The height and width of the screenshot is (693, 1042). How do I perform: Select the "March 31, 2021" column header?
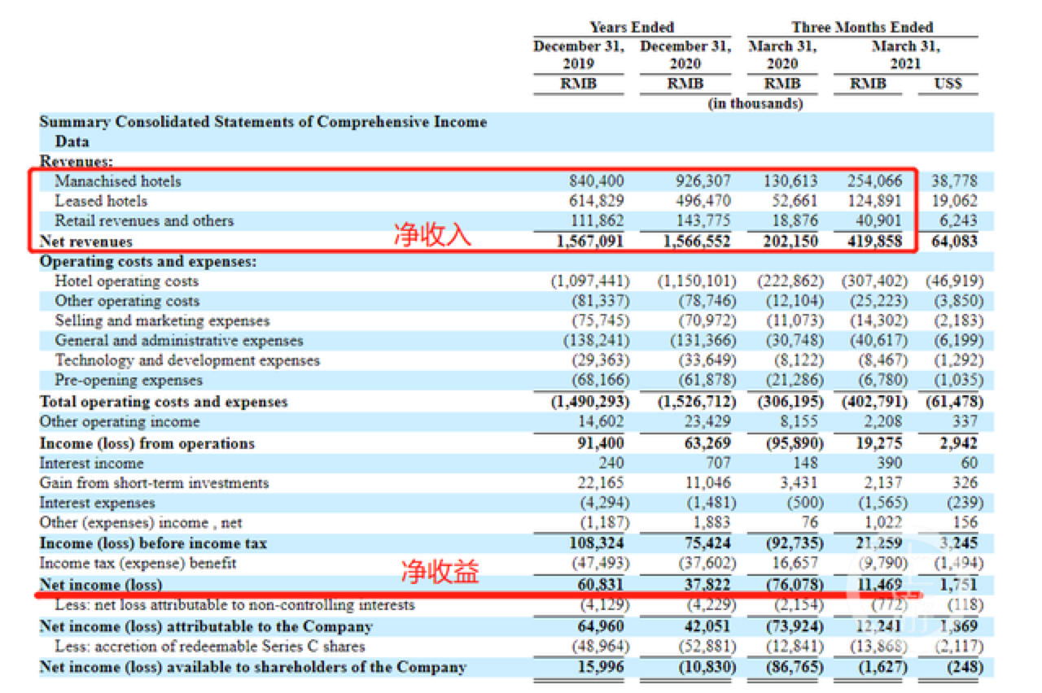905,54
